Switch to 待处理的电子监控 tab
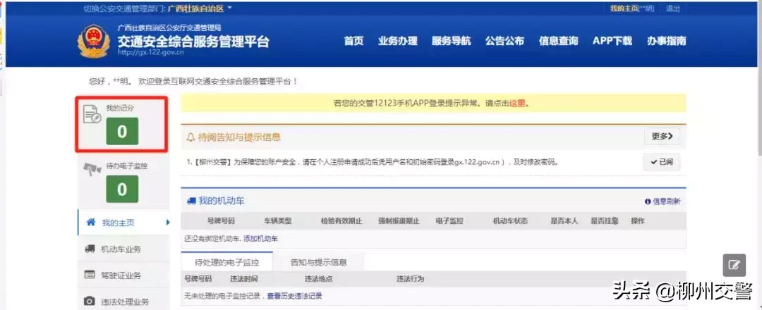The image size is (762, 310). [x=226, y=263]
